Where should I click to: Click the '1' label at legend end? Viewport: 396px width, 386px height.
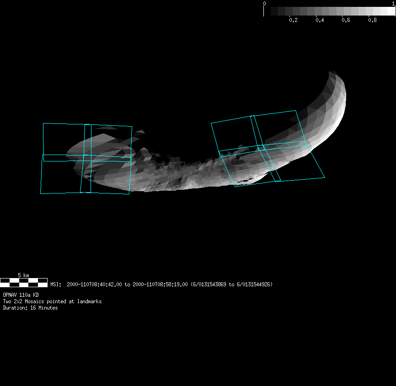pyautogui.click(x=393, y=4)
